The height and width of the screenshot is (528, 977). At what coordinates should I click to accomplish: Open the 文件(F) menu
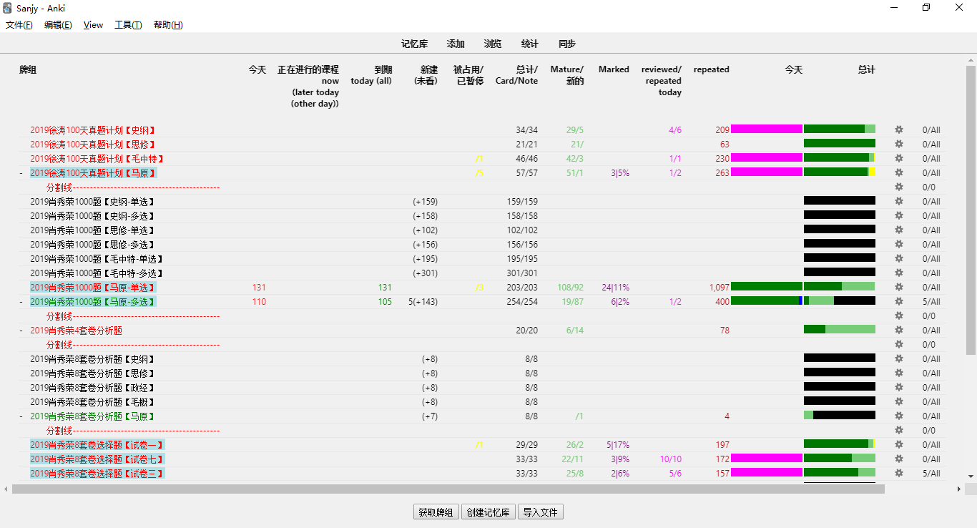pos(19,25)
